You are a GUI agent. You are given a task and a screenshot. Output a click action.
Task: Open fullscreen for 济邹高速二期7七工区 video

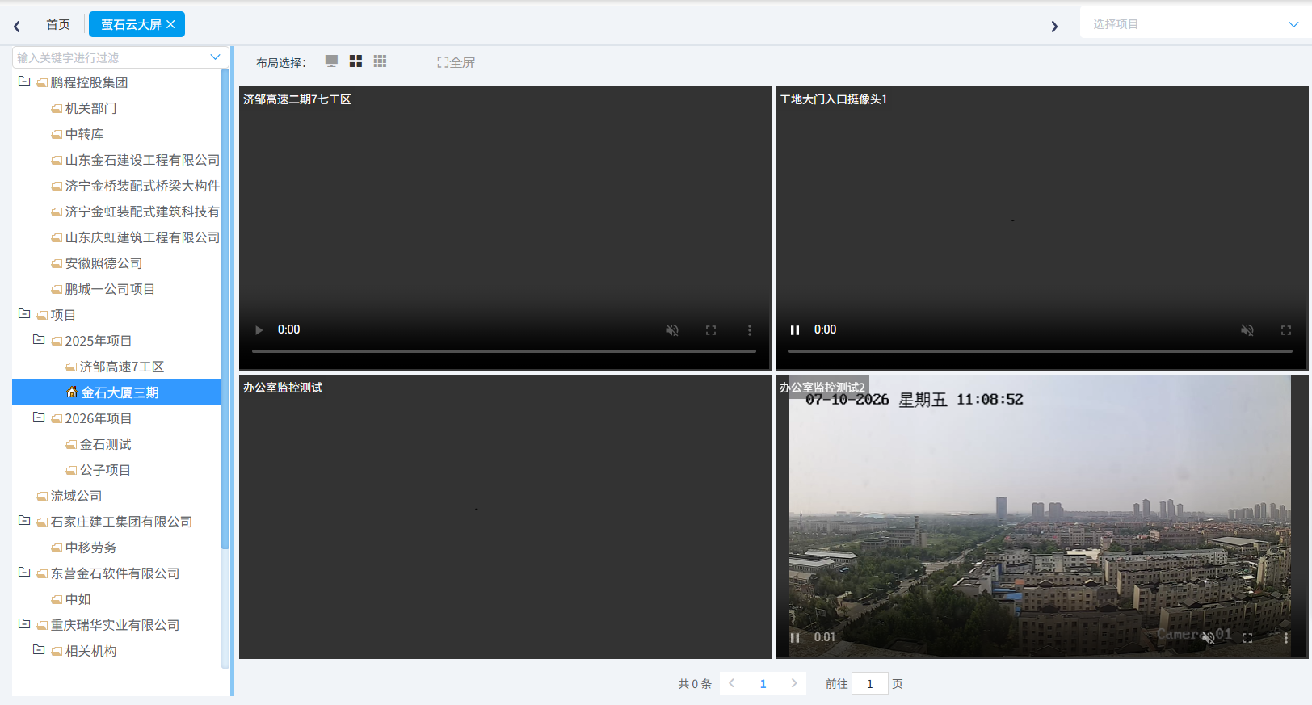pyautogui.click(x=711, y=330)
